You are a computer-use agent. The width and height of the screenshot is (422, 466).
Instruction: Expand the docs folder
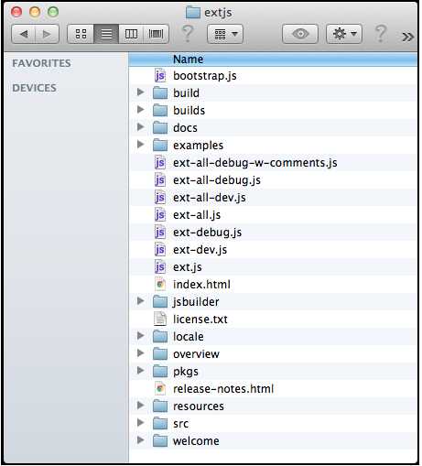(140, 126)
